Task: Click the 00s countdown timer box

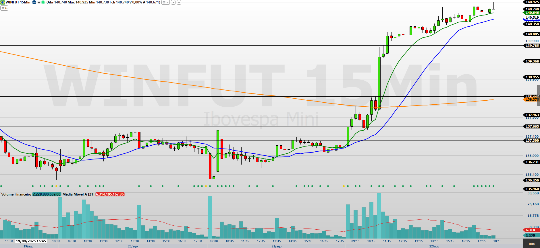Action: (531, 244)
